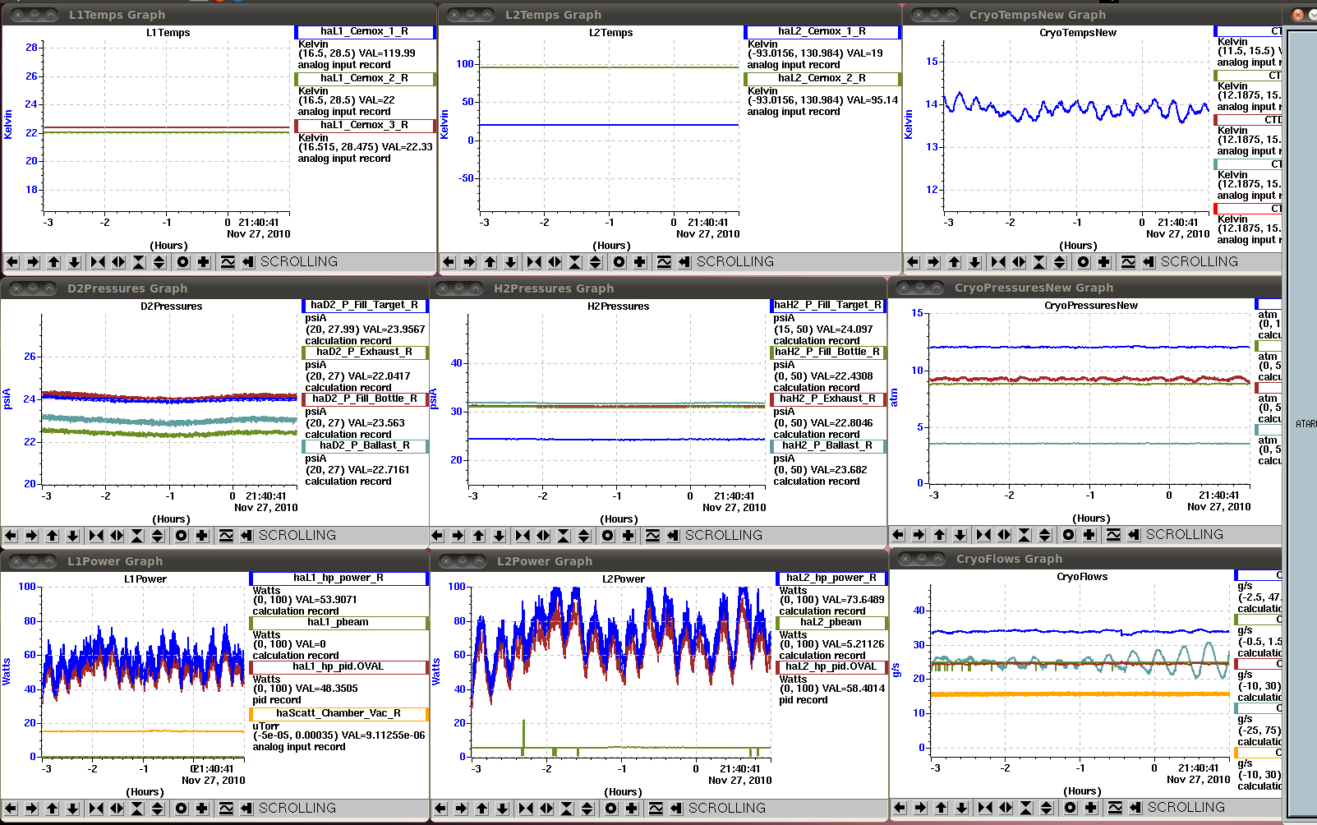
Task: Select haL1_Cernox_2_R legend entry
Action: pos(365,79)
